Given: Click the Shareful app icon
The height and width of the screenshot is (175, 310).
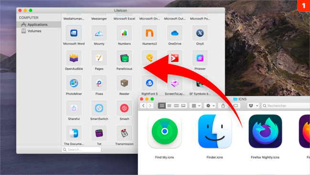Looking at the screenshot, I should click(x=74, y=108).
